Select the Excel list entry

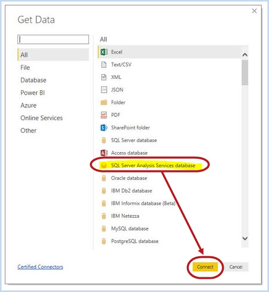170,52
